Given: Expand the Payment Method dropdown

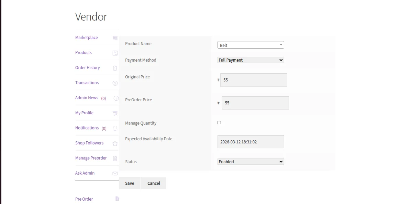Looking at the screenshot, I should (250, 60).
